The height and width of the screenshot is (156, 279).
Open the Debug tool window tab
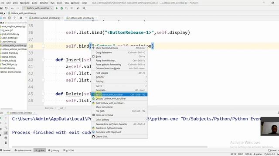(x=54, y=150)
